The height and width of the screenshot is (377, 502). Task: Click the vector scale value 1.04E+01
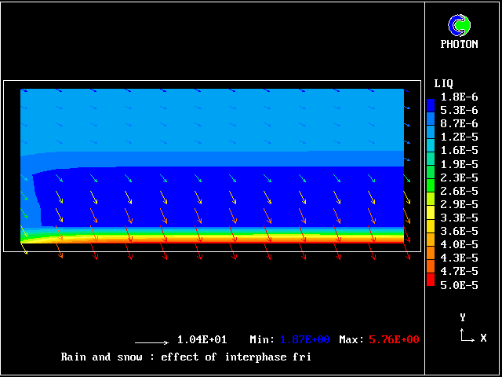(x=202, y=339)
